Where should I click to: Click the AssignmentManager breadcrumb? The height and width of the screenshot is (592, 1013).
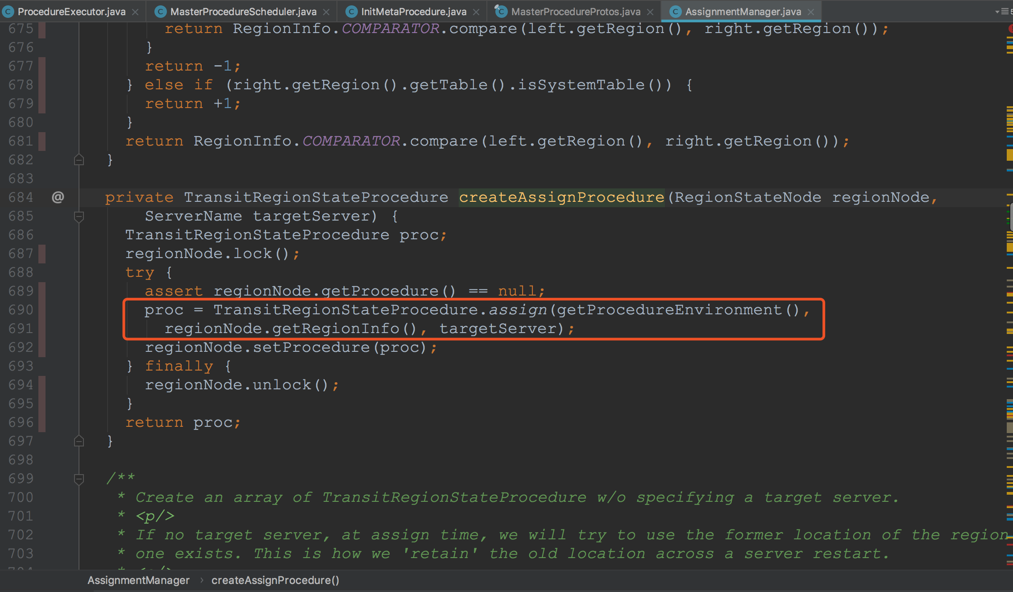(x=138, y=580)
